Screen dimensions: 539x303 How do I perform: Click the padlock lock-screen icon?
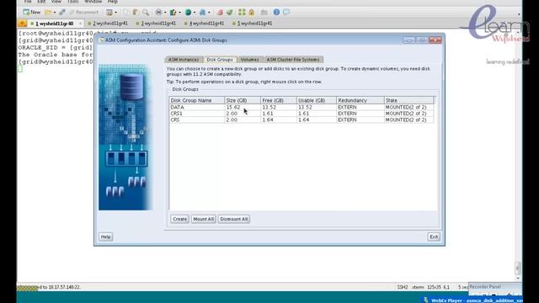tap(252, 13)
